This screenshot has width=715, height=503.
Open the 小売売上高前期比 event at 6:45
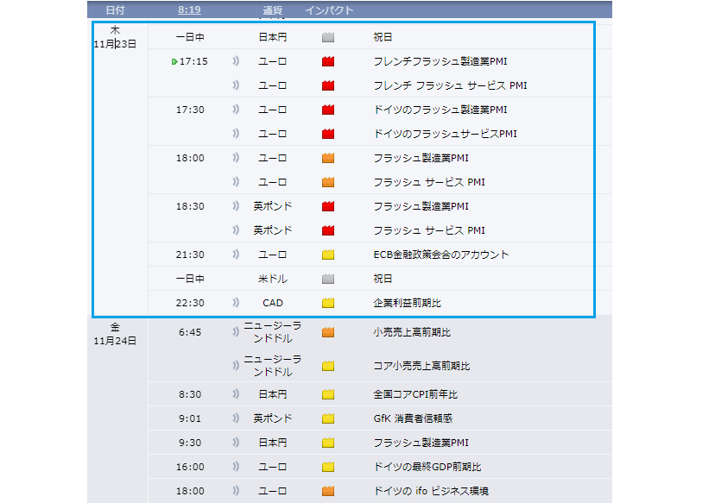412,332
